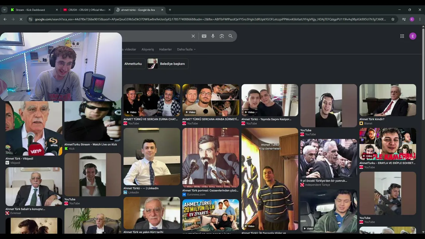The width and height of the screenshot is (425, 239).
Task: Clear the Google search box text
Action: pos(193,36)
